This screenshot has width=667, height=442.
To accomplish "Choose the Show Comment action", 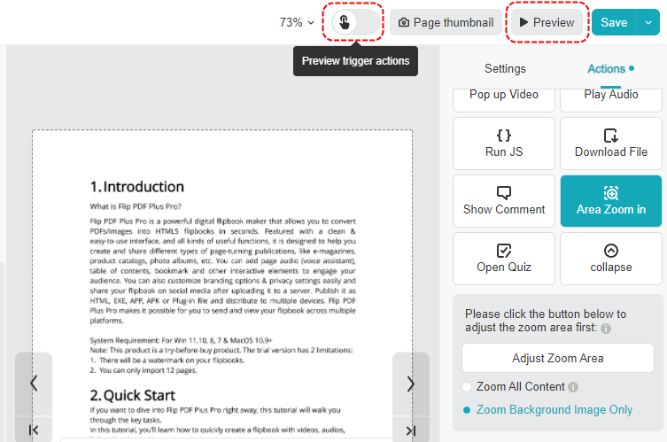I will click(x=504, y=201).
